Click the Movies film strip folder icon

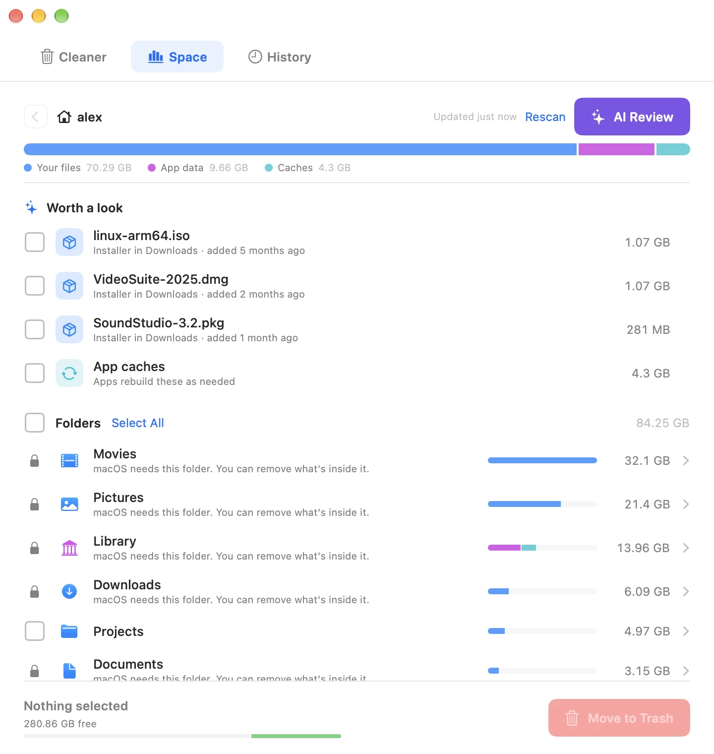coord(69,461)
